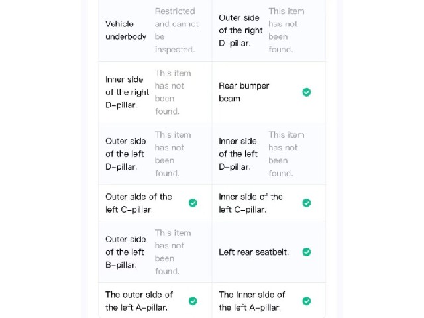The height and width of the screenshot is (318, 424).
Task: Select the Inner side of right D-pillar label
Action: coord(127,92)
